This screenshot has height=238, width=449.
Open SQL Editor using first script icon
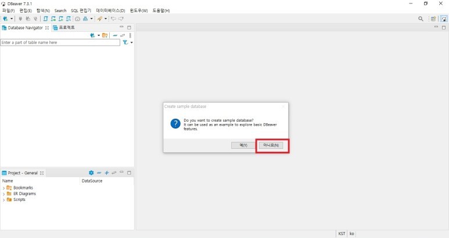click(x=45, y=19)
